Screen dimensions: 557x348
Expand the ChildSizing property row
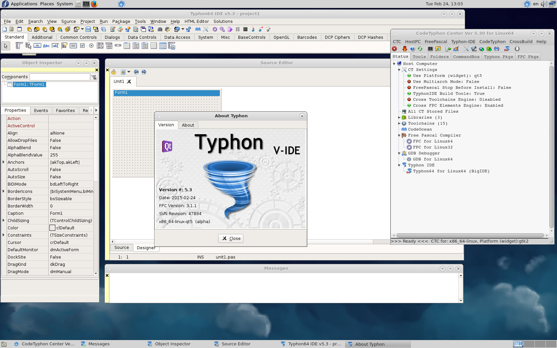click(4, 220)
